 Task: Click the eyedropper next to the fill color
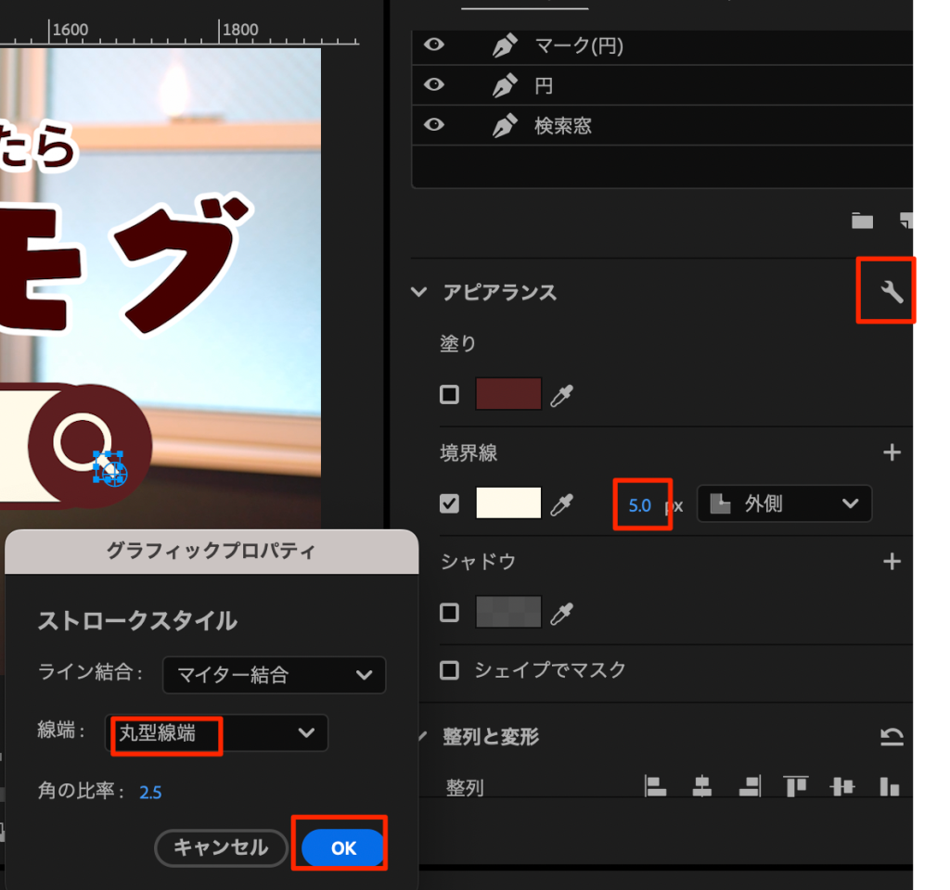click(561, 395)
